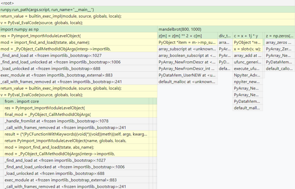This screenshot has height=189, width=295.
Task: Click the 'x = slotv(v, w);' frame
Action: (247, 49)
